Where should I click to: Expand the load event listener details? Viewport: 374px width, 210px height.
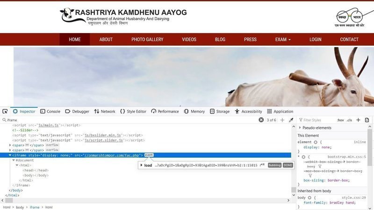[141, 165]
